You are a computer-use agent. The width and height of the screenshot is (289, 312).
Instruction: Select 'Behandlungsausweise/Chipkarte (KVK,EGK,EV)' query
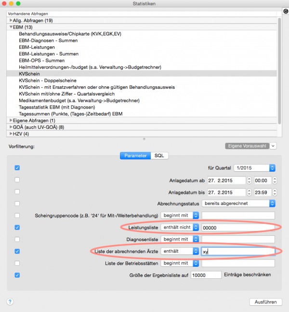pyautogui.click(x=70, y=34)
